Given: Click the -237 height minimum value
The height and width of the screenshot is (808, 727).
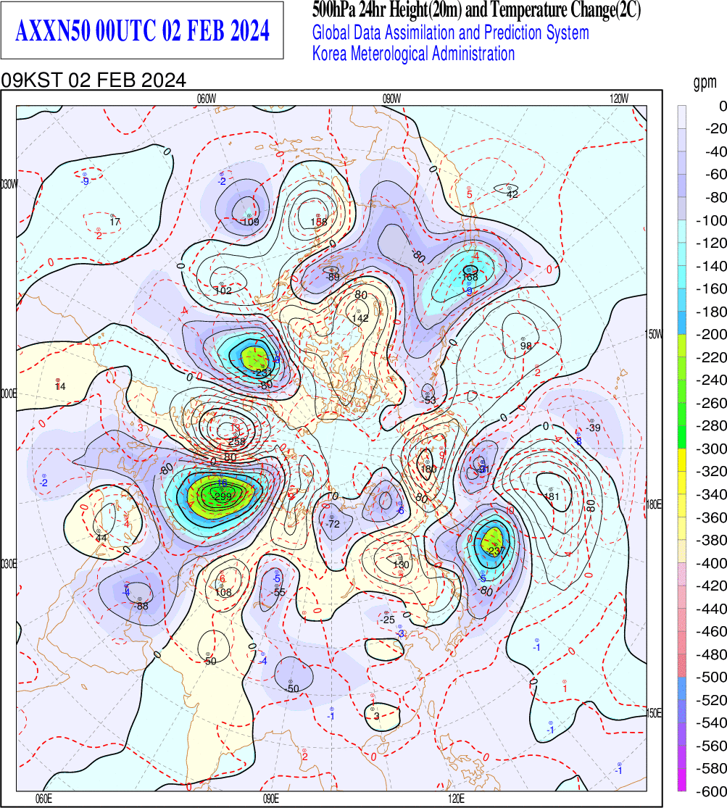Looking at the screenshot, I should pyautogui.click(x=495, y=551).
